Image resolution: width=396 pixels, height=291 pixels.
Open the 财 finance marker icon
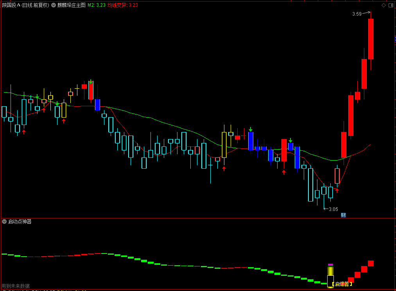click(x=343, y=215)
